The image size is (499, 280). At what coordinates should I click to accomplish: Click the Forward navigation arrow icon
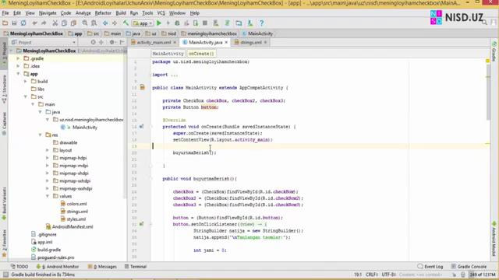115,23
